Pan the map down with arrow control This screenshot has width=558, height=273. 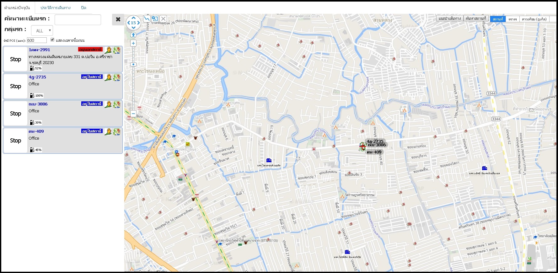pyautogui.click(x=133, y=27)
